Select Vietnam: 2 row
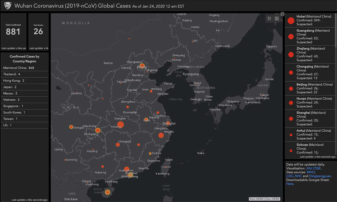The image size is (337, 202). [25, 100]
